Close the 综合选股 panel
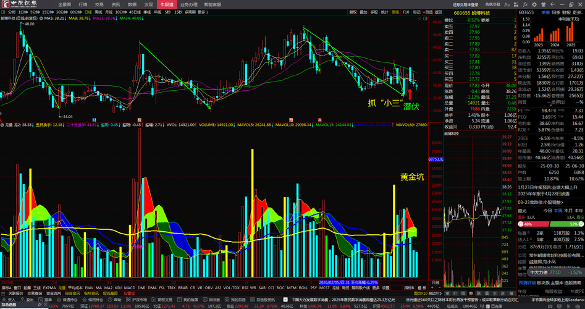The width and height of the screenshot is (585, 309). tap(44, 305)
